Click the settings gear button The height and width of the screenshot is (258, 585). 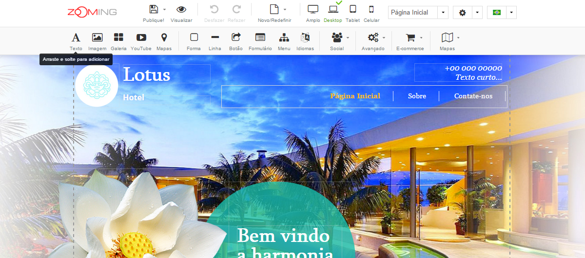(462, 13)
